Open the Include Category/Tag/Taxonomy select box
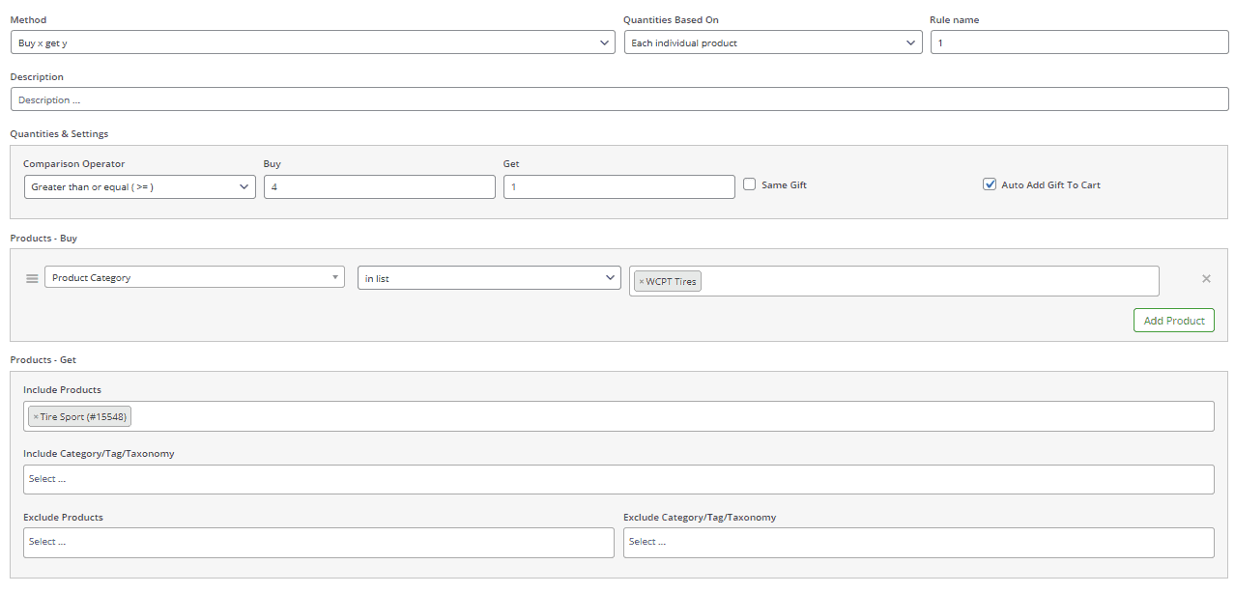Viewport: 1235px width, 593px height. pyautogui.click(x=618, y=479)
